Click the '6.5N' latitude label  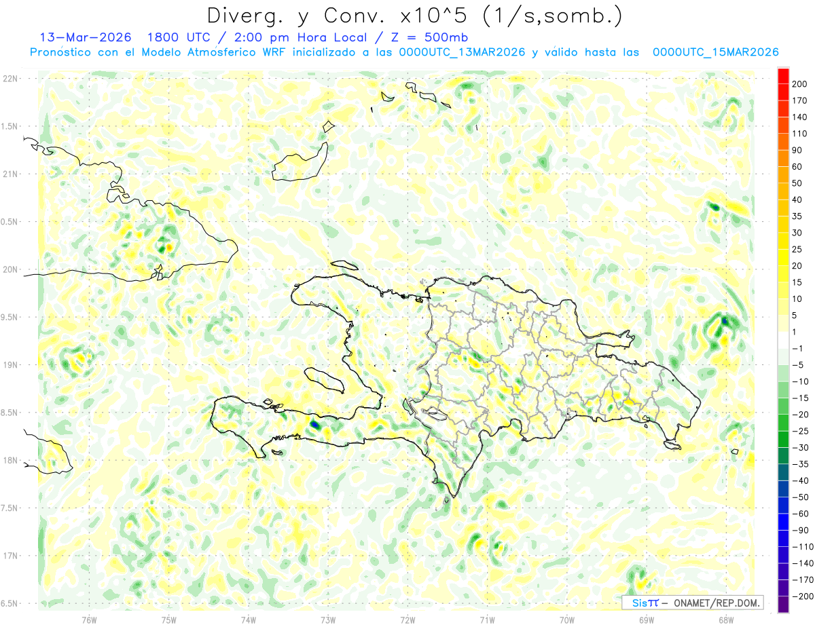coord(10,603)
